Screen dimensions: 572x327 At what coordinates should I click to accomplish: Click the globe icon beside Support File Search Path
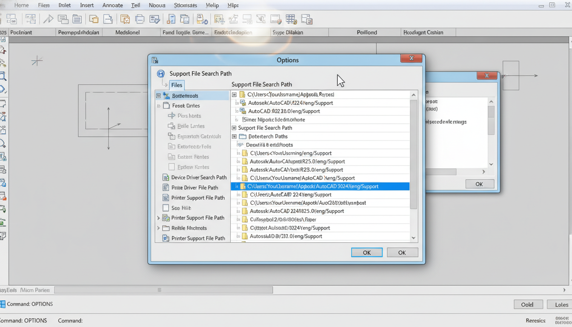pos(160,73)
